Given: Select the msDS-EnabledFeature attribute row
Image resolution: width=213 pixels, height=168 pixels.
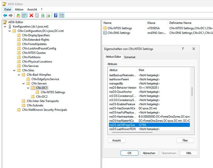Looking at the screenshot, I should [x=149, y=104].
